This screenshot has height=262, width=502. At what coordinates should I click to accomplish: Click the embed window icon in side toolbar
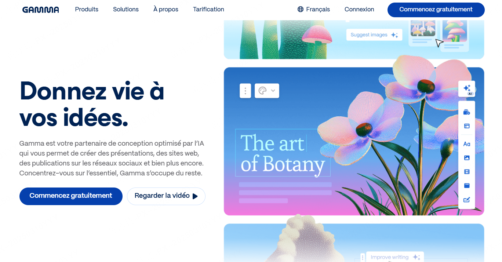point(467,186)
